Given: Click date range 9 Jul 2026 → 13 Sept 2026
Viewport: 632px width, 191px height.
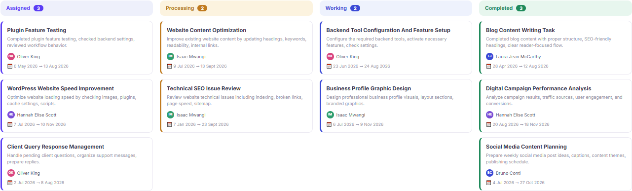Looking at the screenshot, I should [200, 66].
